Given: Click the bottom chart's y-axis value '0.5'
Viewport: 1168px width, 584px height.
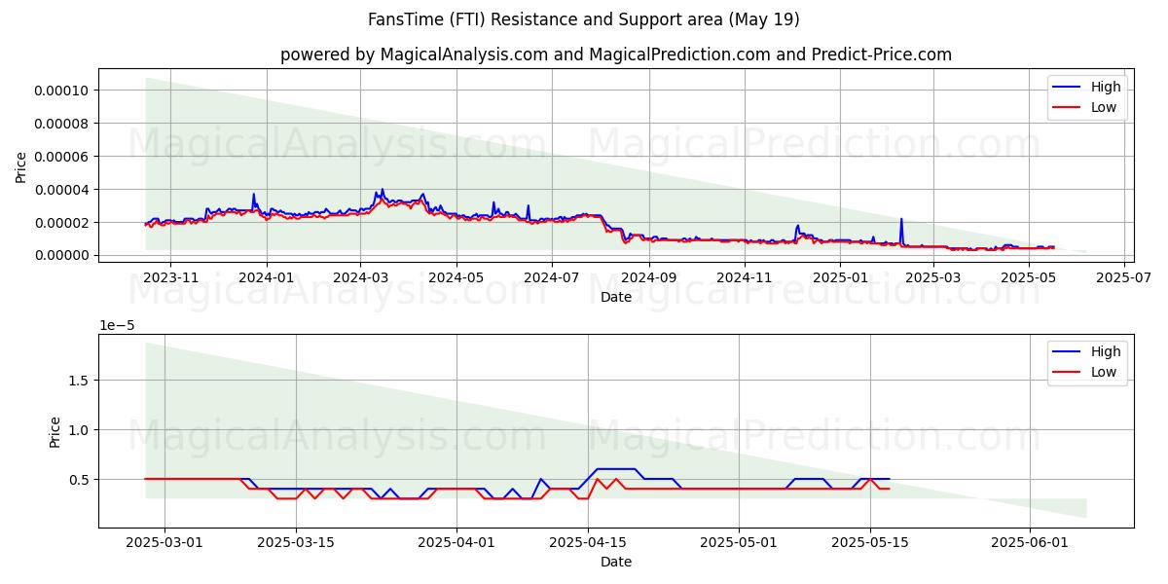Looking at the screenshot, I should [81, 480].
